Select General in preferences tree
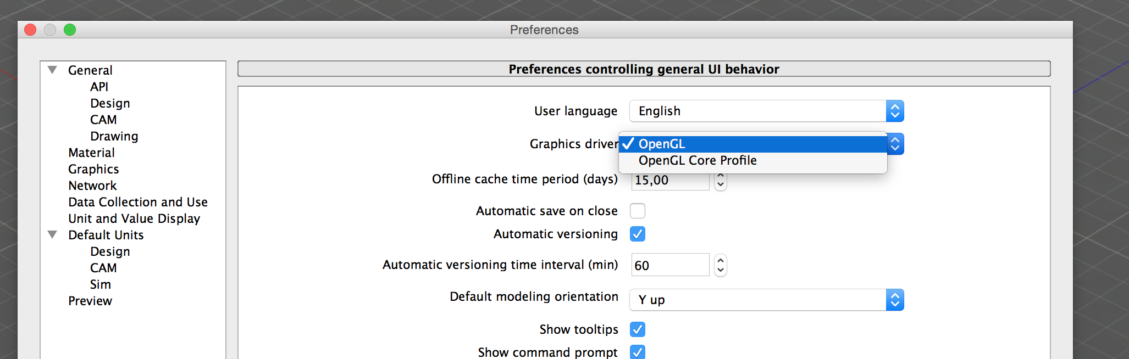The image size is (1129, 359). [90, 70]
